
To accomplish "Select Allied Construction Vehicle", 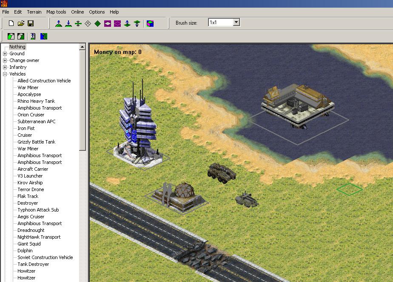I will (x=44, y=81).
